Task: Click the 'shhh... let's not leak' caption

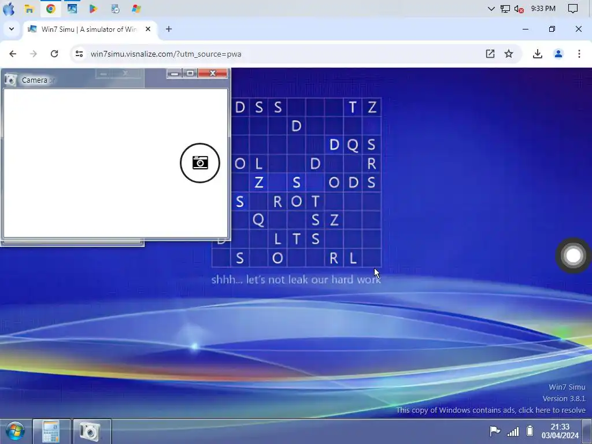Action: pos(295,279)
